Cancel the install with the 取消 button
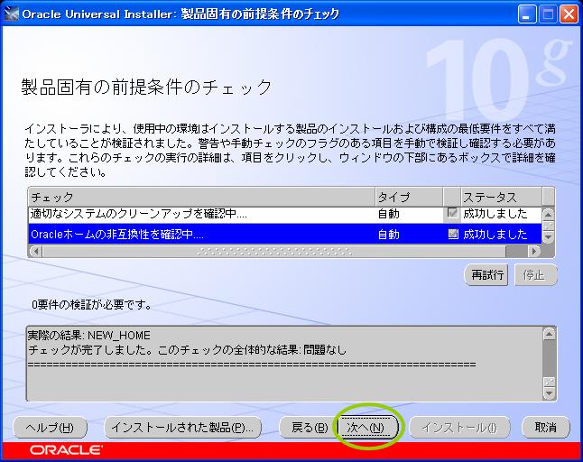583x462 pixels. (546, 428)
